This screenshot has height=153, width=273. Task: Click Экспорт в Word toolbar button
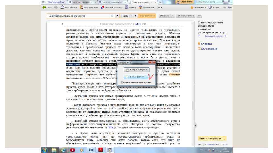[x=186, y=16]
